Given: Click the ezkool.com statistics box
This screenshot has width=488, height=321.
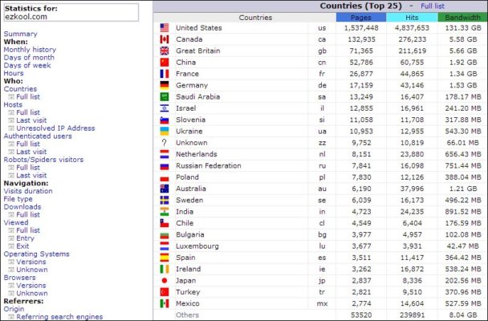Looking at the screenshot, I should 70,12.
